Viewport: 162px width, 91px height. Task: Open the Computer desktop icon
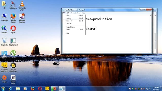coord(4,17)
